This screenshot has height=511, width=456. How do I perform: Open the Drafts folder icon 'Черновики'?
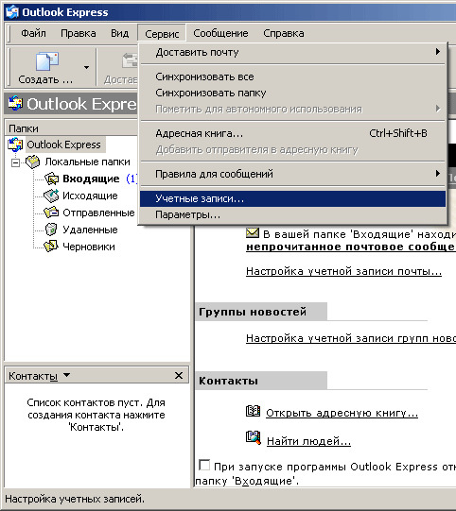(51, 247)
